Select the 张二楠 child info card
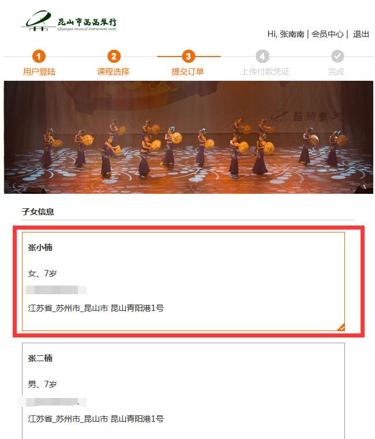 pyautogui.click(x=183, y=391)
